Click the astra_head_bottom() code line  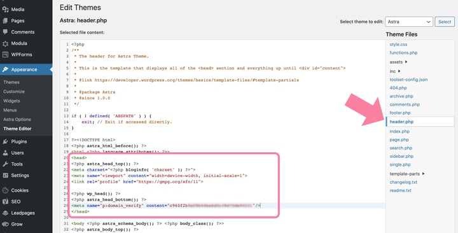click(109, 200)
